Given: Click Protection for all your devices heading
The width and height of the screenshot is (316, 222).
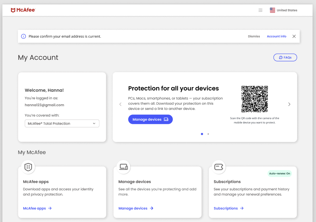Looking at the screenshot, I should (x=173, y=88).
